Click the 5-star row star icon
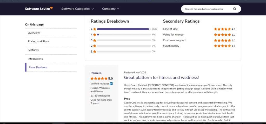 click(x=95, y=29)
